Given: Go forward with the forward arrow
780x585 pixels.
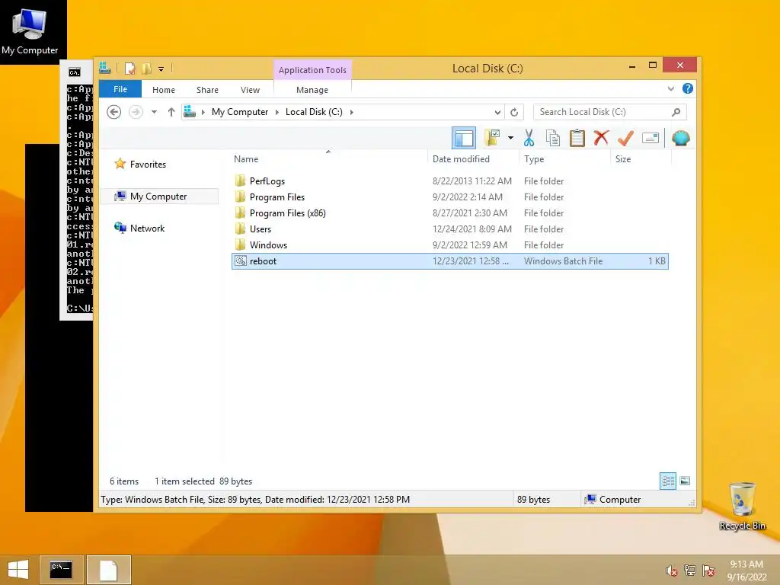Looking at the screenshot, I should pyautogui.click(x=136, y=112).
